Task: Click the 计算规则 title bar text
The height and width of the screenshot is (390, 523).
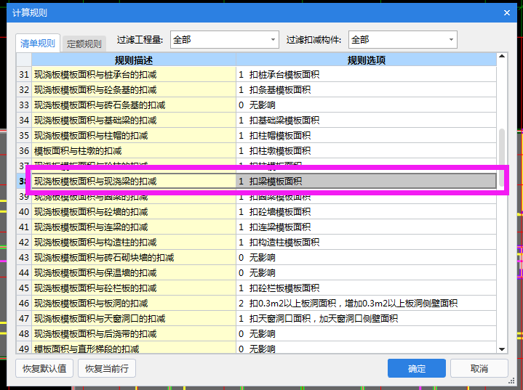Action: pos(30,13)
